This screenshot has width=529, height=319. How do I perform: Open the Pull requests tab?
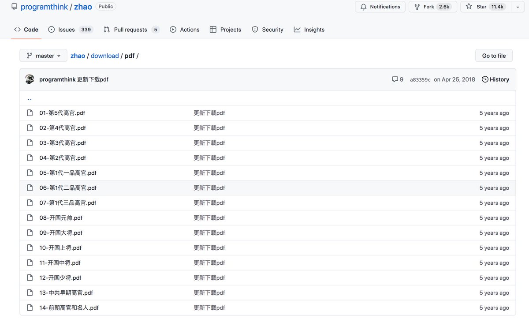coord(131,30)
